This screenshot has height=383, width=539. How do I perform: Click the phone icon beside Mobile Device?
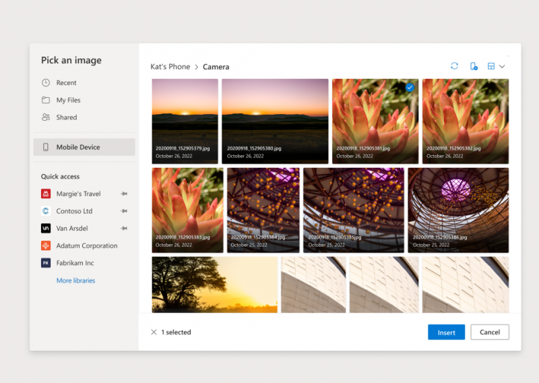point(45,147)
